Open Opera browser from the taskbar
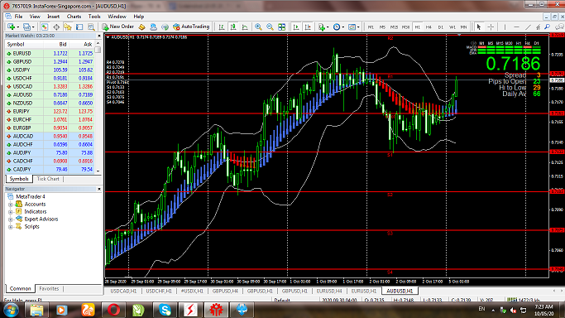 click(x=113, y=310)
